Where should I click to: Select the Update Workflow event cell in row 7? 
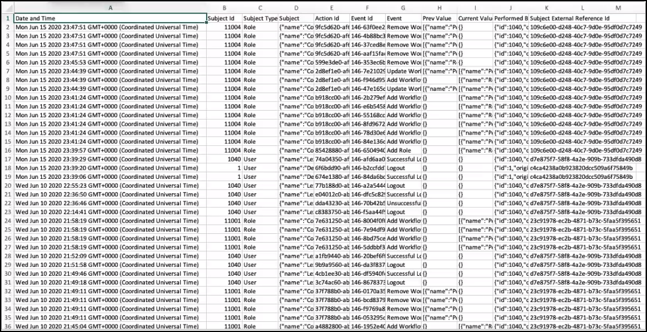tap(403, 71)
